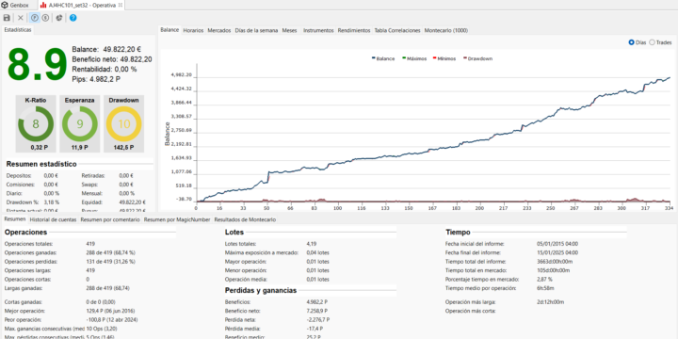Viewport: 678px width, 339px height.
Task: Click 131 de 419 (31,26 %) value
Action: click(x=111, y=262)
